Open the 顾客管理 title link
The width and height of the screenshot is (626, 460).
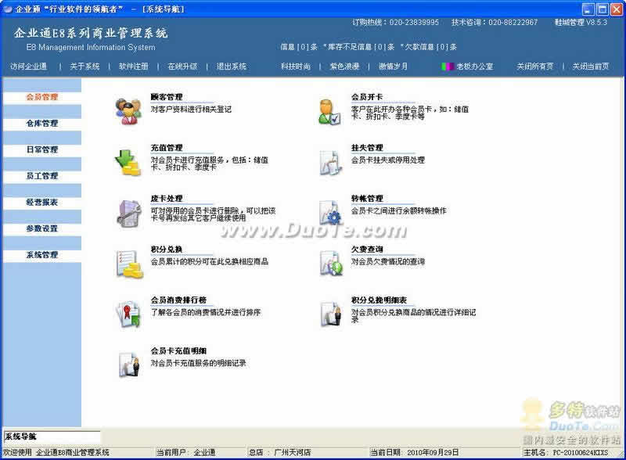[167, 97]
